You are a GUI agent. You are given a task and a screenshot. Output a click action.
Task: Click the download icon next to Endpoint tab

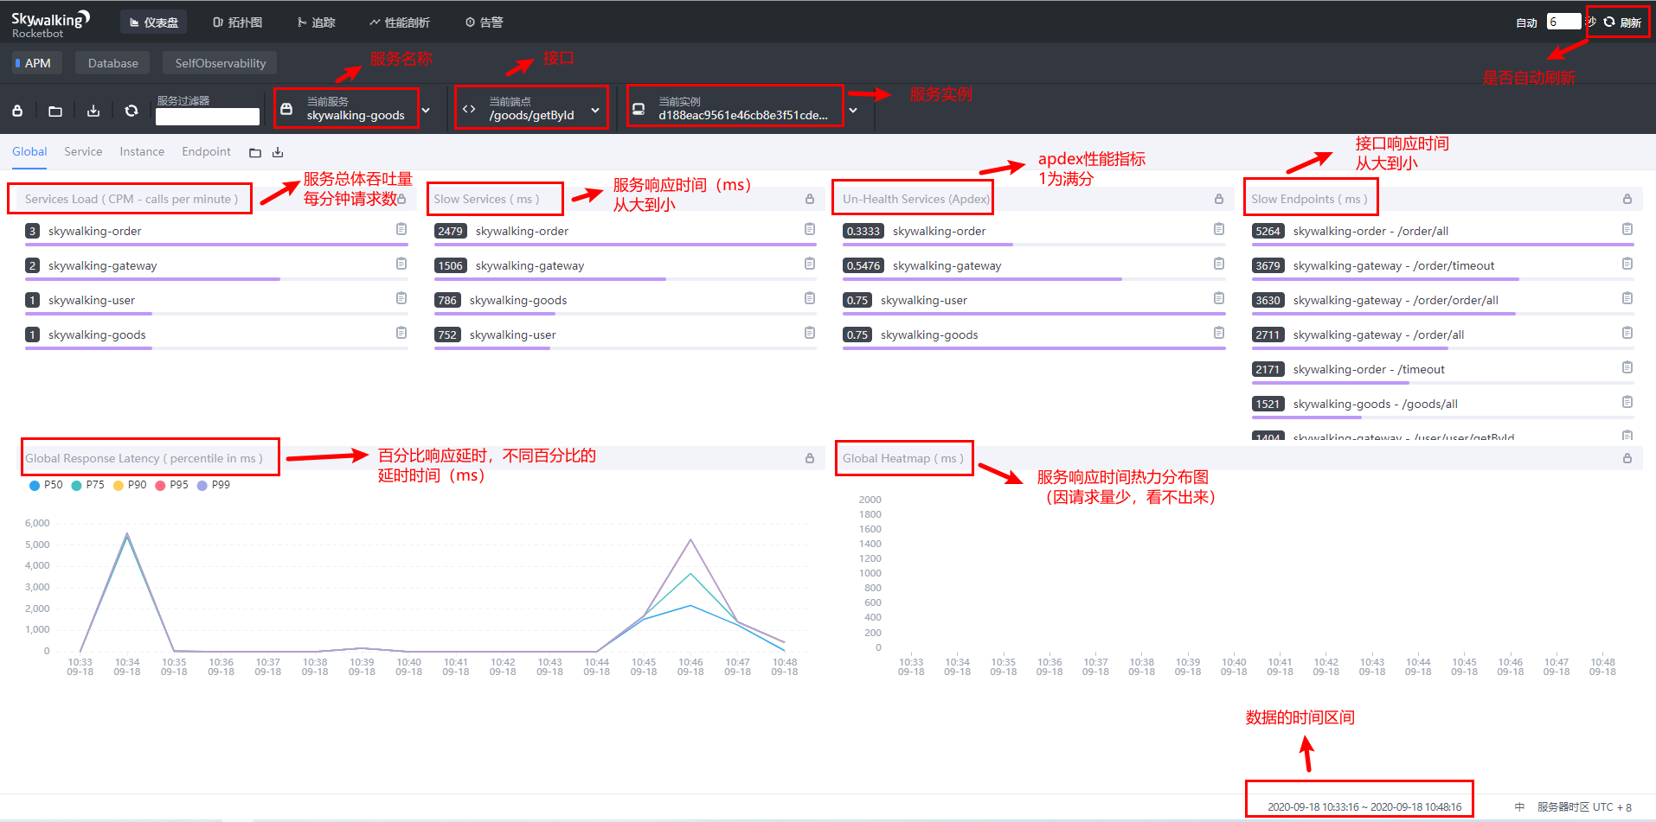point(278,153)
